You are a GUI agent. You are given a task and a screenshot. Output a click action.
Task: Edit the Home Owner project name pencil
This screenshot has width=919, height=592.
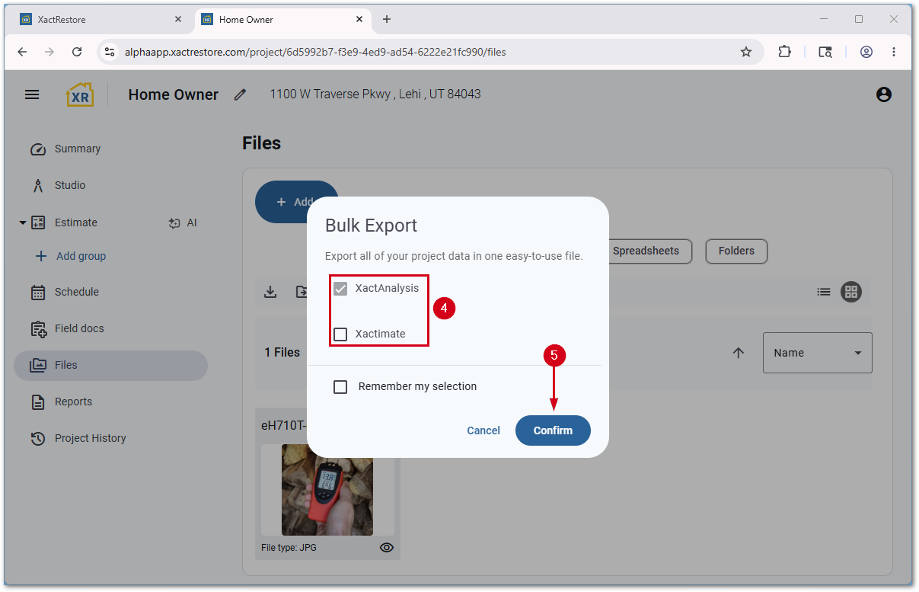(241, 94)
